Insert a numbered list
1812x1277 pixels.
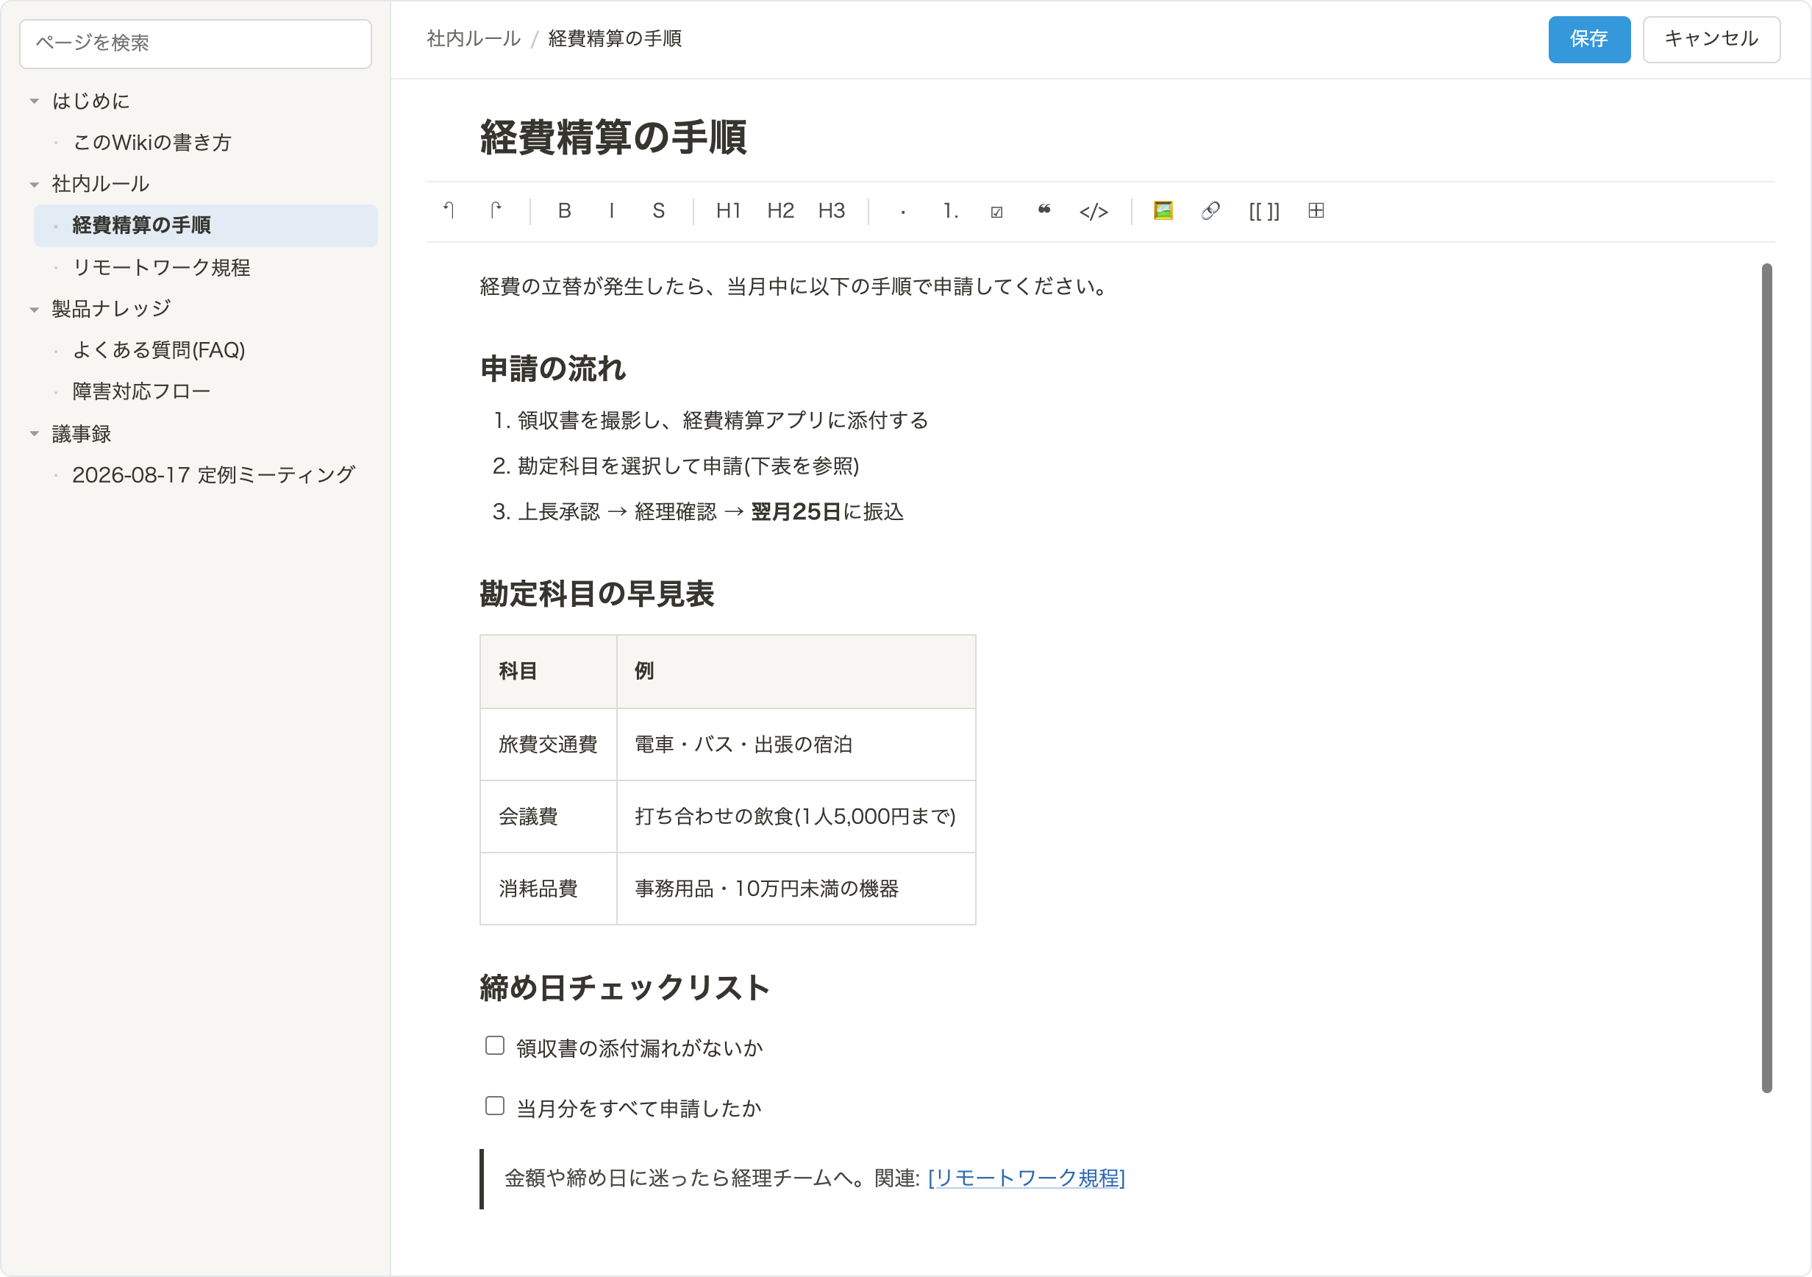(x=950, y=210)
